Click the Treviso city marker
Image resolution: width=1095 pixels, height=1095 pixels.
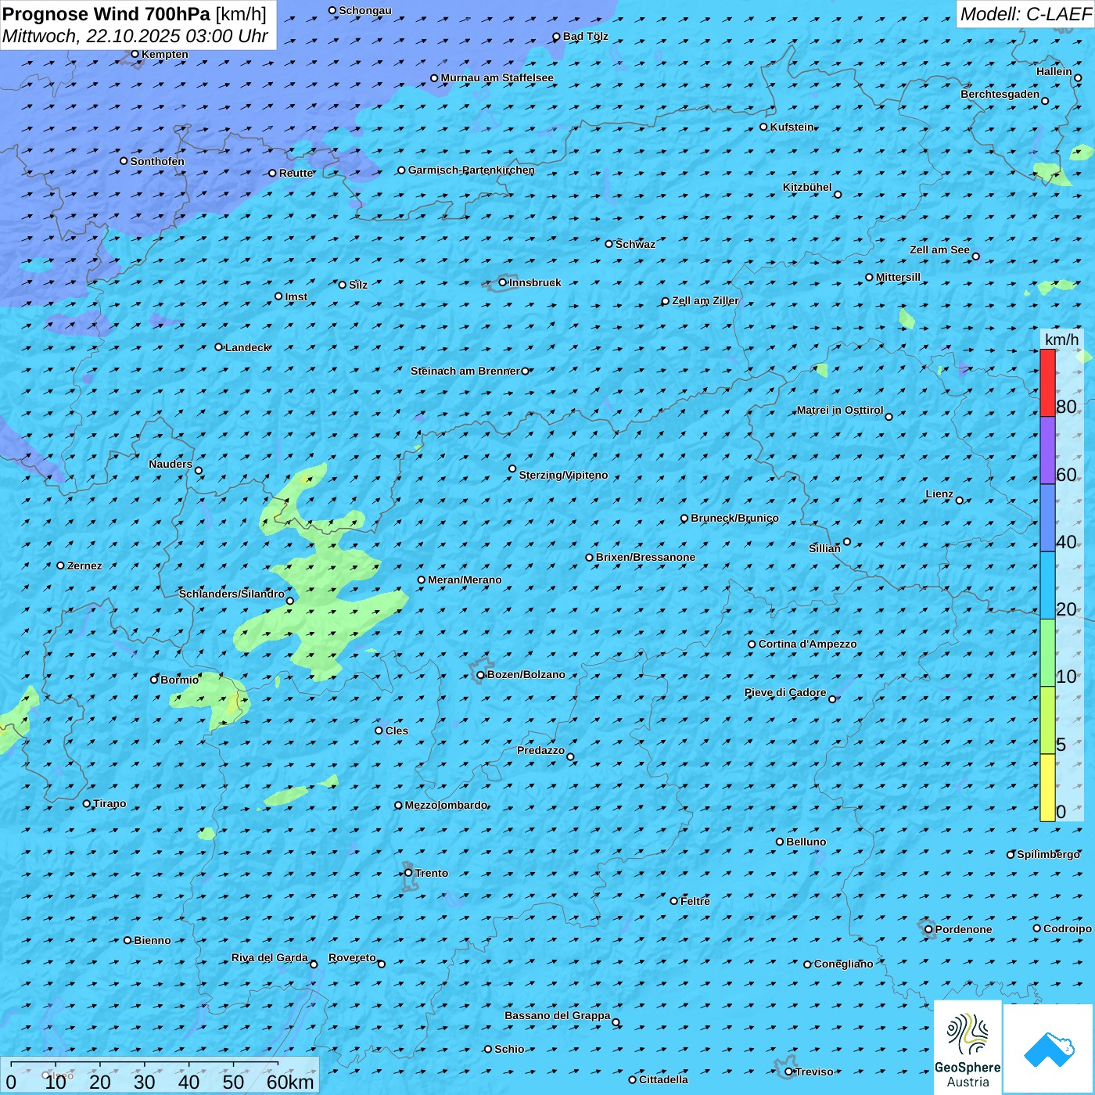coord(789,1072)
